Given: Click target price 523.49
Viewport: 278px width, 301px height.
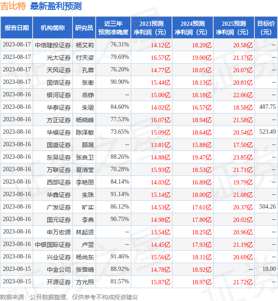Looking at the screenshot, I should [267, 132].
